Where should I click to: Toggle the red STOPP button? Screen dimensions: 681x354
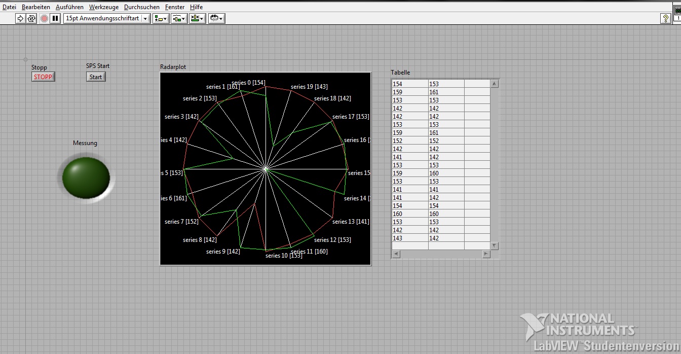[43, 77]
